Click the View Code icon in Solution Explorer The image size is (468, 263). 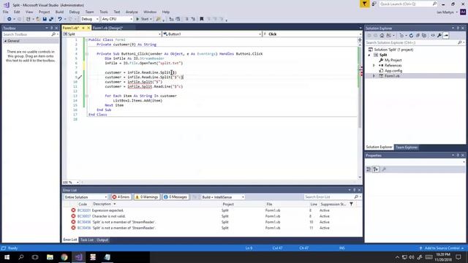click(x=433, y=36)
